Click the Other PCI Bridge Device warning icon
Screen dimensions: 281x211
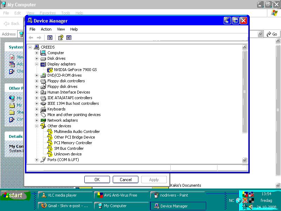click(x=50, y=137)
